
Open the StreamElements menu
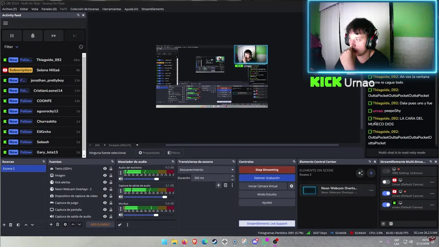tap(153, 9)
